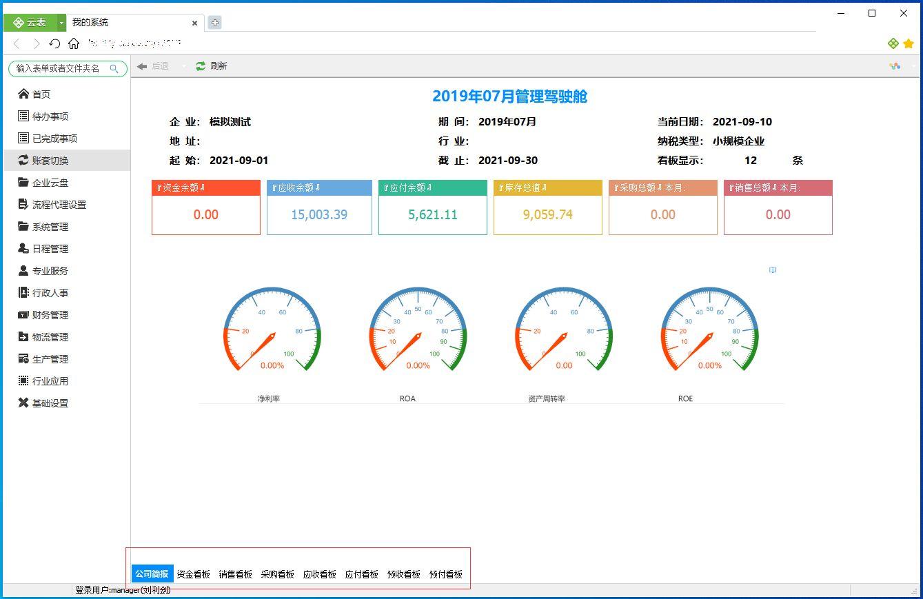Switch to the 应付看板 tab

pos(362,574)
